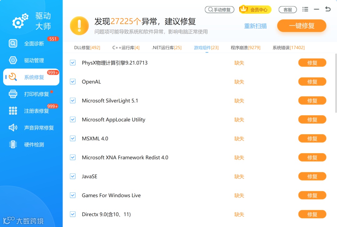Click the 驱动大师 gear logo
Viewport: 337px width, 227px height.
(20, 21)
